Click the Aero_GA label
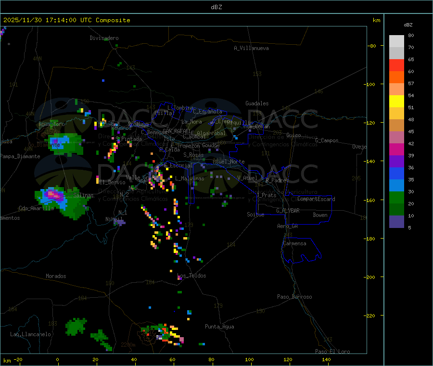This screenshot has width=433, height=366. [288, 226]
